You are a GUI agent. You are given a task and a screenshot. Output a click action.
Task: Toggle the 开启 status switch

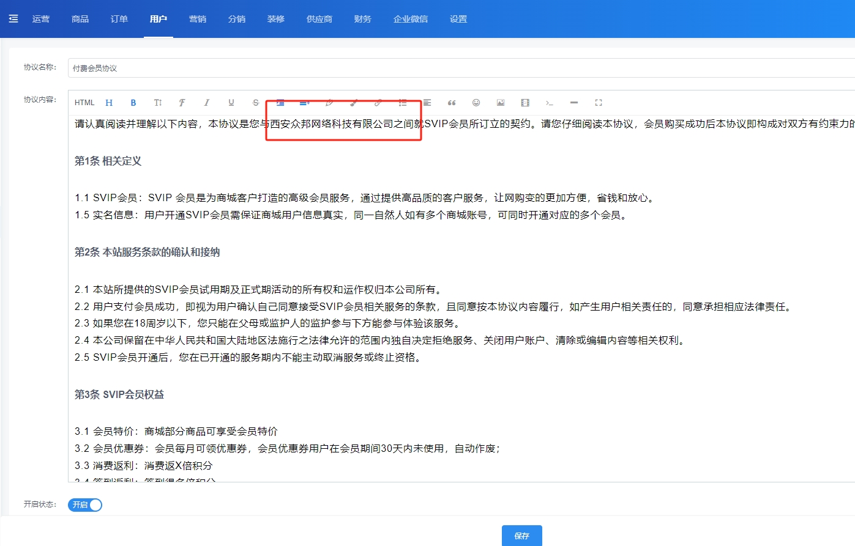[85, 505]
